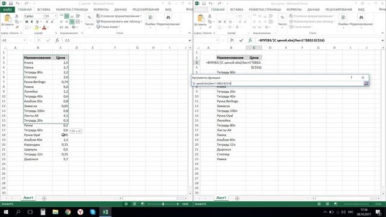
Task: Toggle Underline Ч in left window
Action: tap(37, 22)
